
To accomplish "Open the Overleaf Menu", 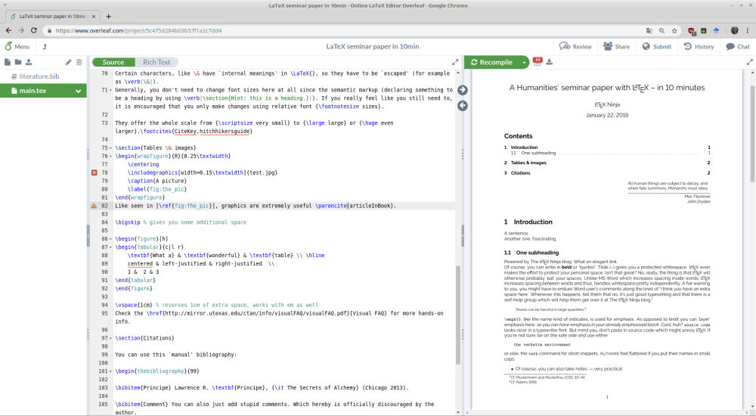I will click(x=17, y=46).
